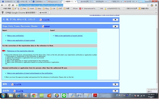Reload the page with refresh icon
159x99 pixels.
(x=9, y=5)
